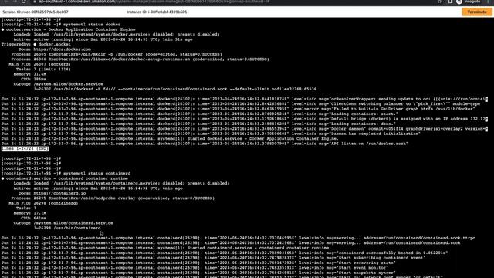
Task: Click 'API listen on /run/docker.sock' log line
Action: [x=205, y=144]
